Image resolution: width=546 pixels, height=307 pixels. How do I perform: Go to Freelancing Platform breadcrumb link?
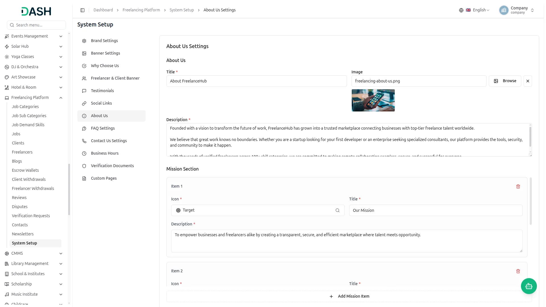point(141,10)
